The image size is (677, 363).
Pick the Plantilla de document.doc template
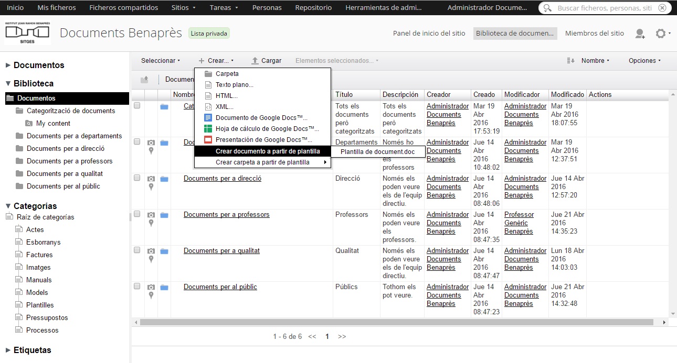point(378,152)
